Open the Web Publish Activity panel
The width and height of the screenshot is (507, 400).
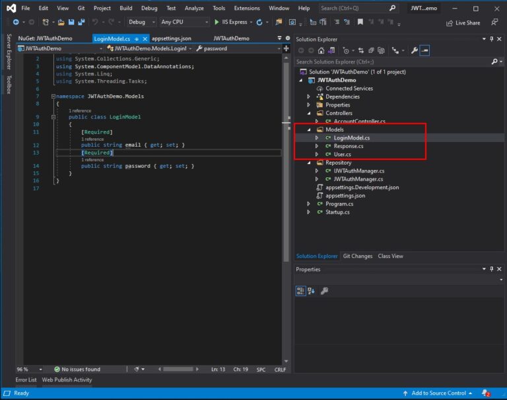67,380
